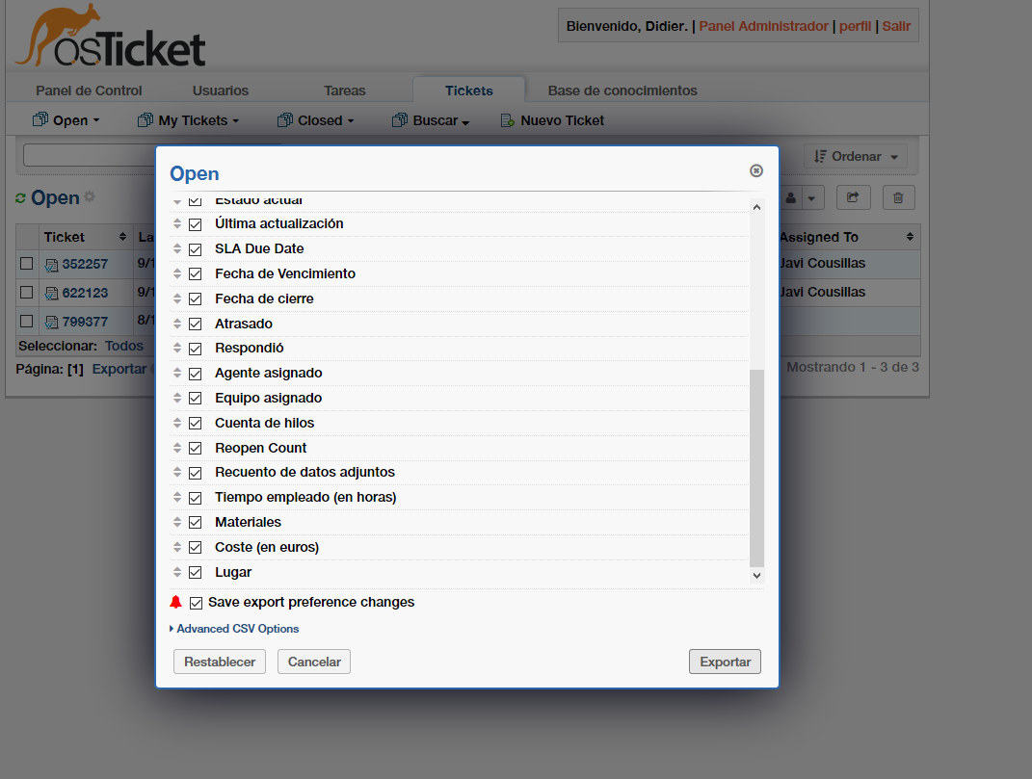Image resolution: width=1032 pixels, height=779 pixels.
Task: Click the My Tickets ticket stack icon
Action: [145, 119]
